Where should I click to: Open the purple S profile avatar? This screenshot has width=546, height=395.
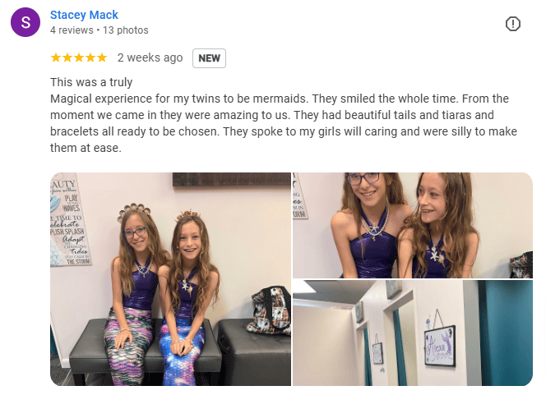coord(25,22)
